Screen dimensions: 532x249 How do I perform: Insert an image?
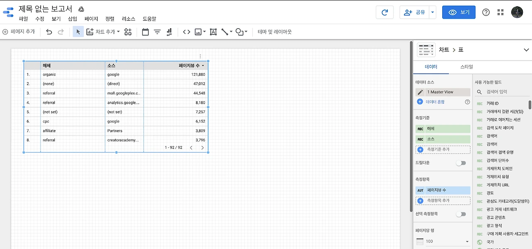tap(198, 32)
